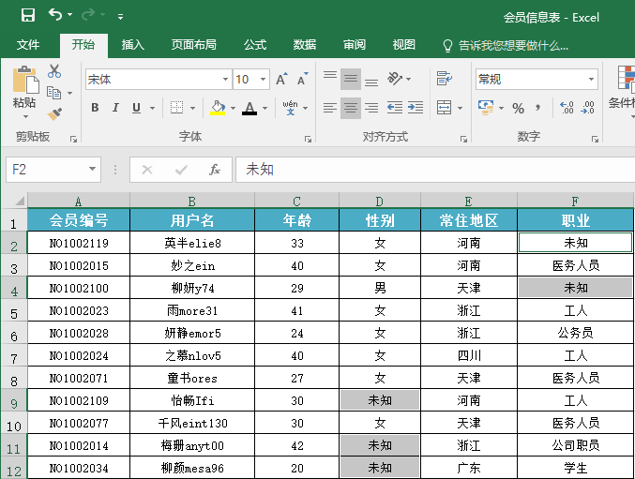Switch to the 插入 ribbon tab
635x479 pixels.
pos(133,45)
